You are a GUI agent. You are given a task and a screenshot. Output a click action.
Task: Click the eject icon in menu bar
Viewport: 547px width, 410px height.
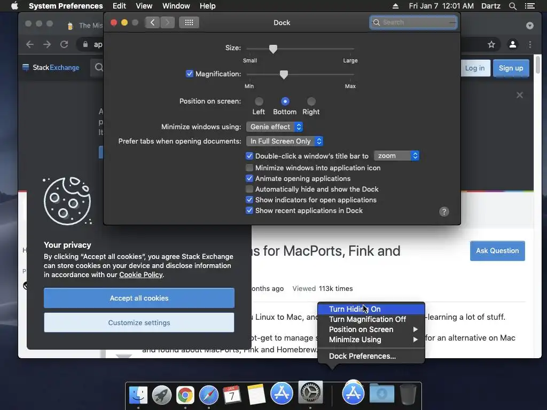click(x=395, y=6)
